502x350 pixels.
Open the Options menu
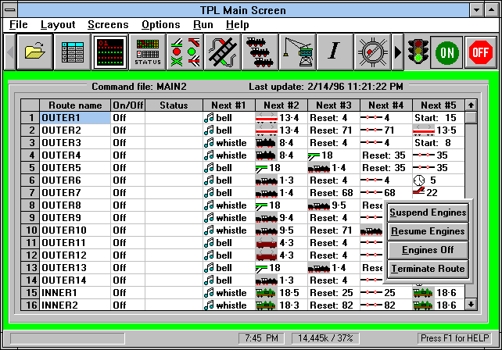(x=160, y=25)
